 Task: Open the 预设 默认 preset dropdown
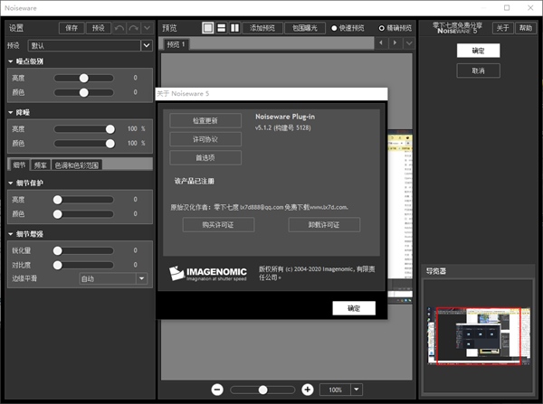coord(90,45)
